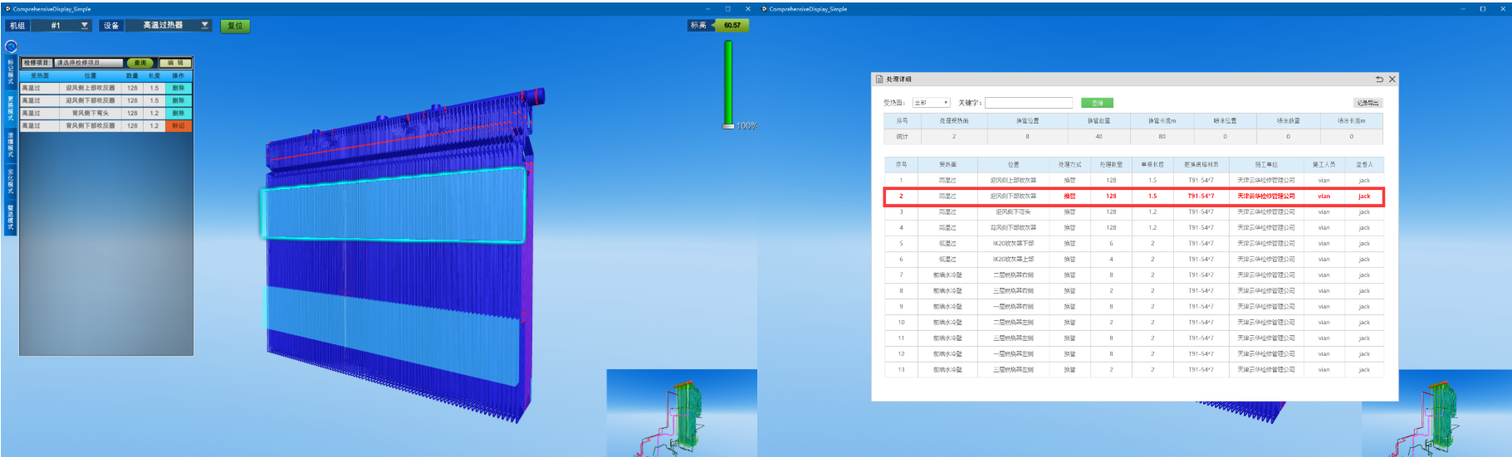The width and height of the screenshot is (1512, 457).
Task: Click the 记录导出 export button
Action: click(x=1368, y=103)
